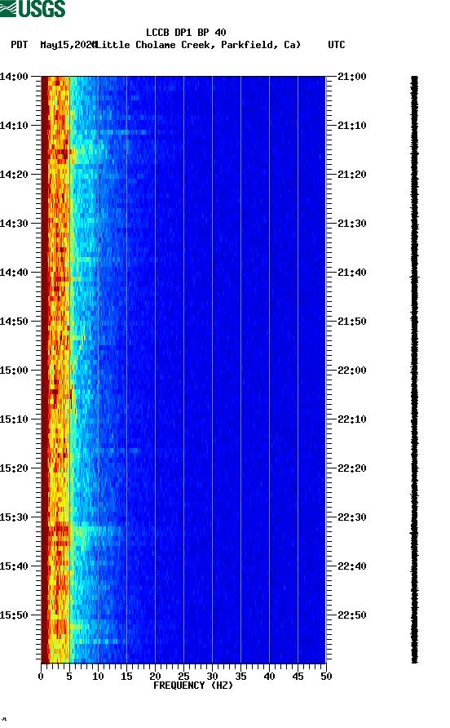
Task: Click the '22:20' UTC time label
Action: point(351,468)
